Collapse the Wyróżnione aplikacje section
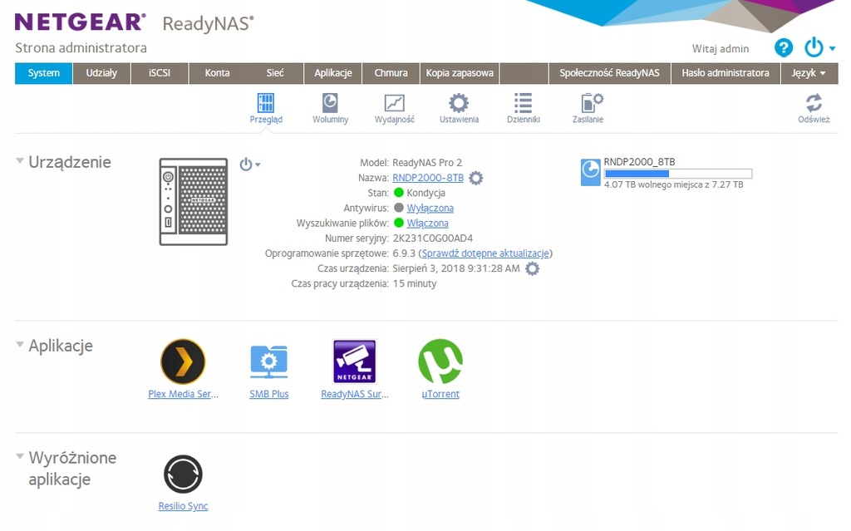This screenshot has width=851, height=531. pos(20,456)
